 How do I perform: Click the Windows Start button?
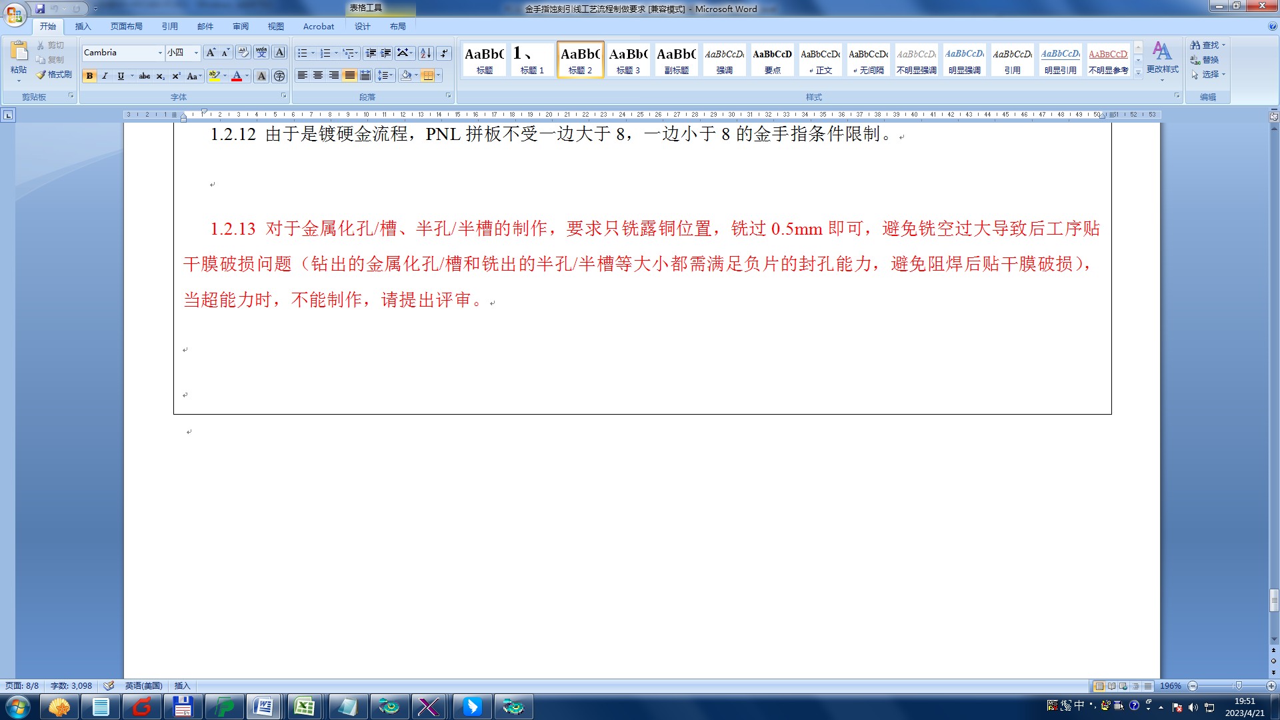(x=18, y=707)
